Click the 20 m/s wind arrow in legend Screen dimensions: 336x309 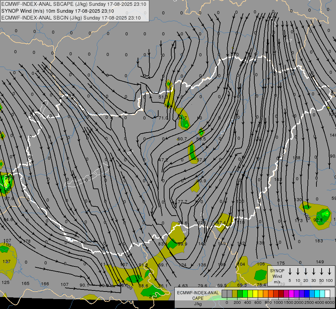[306, 271]
